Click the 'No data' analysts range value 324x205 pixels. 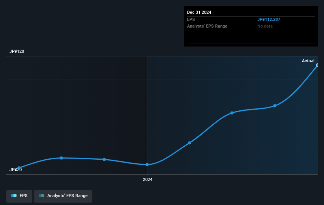tap(265, 26)
